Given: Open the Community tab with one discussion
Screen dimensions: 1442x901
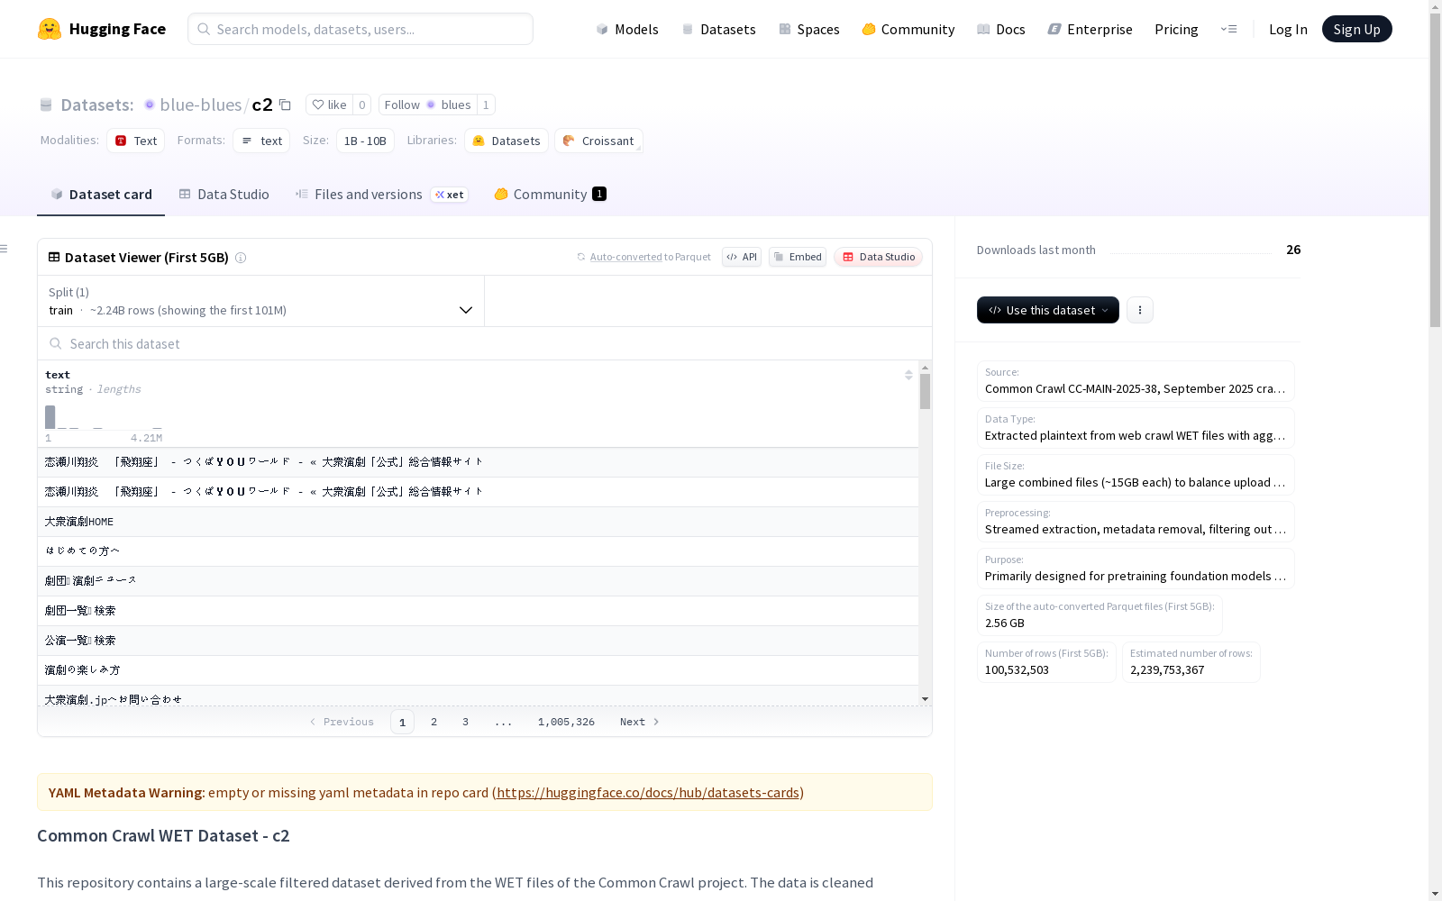Looking at the screenshot, I should pos(550,195).
